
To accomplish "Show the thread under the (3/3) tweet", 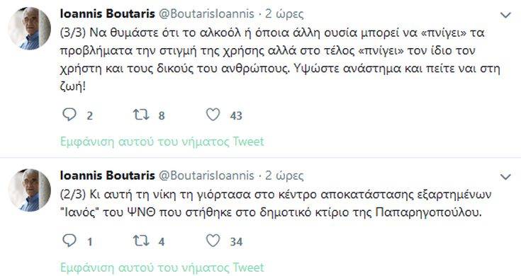I will (162, 142).
